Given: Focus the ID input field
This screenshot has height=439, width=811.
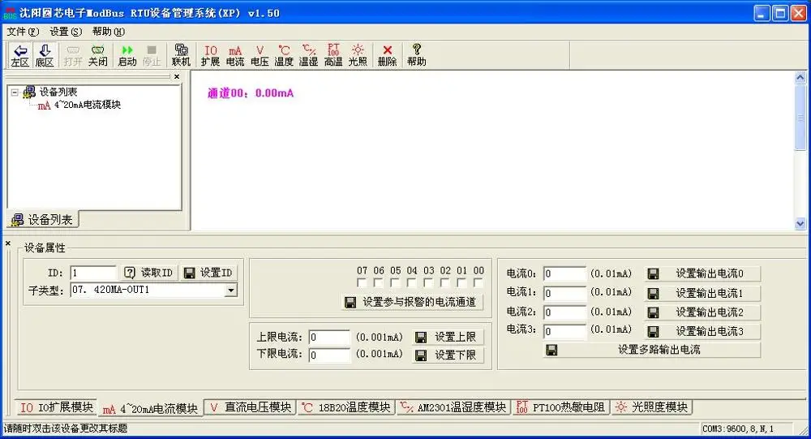Looking at the screenshot, I should pos(93,273).
